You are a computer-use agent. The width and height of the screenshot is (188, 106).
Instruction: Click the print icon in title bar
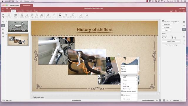point(7,8)
